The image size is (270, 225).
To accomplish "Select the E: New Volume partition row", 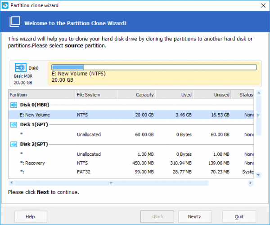I will tap(130, 115).
